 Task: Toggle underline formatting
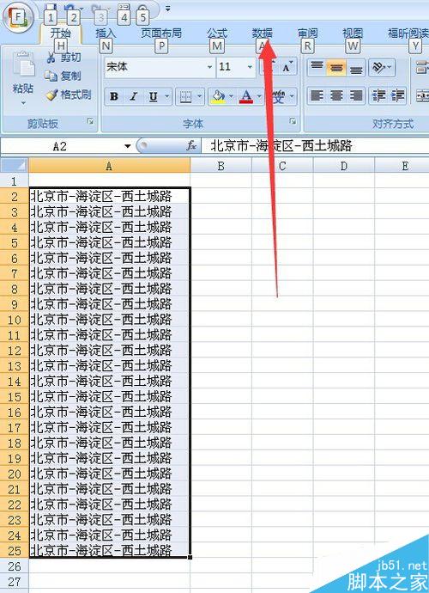click(x=153, y=96)
